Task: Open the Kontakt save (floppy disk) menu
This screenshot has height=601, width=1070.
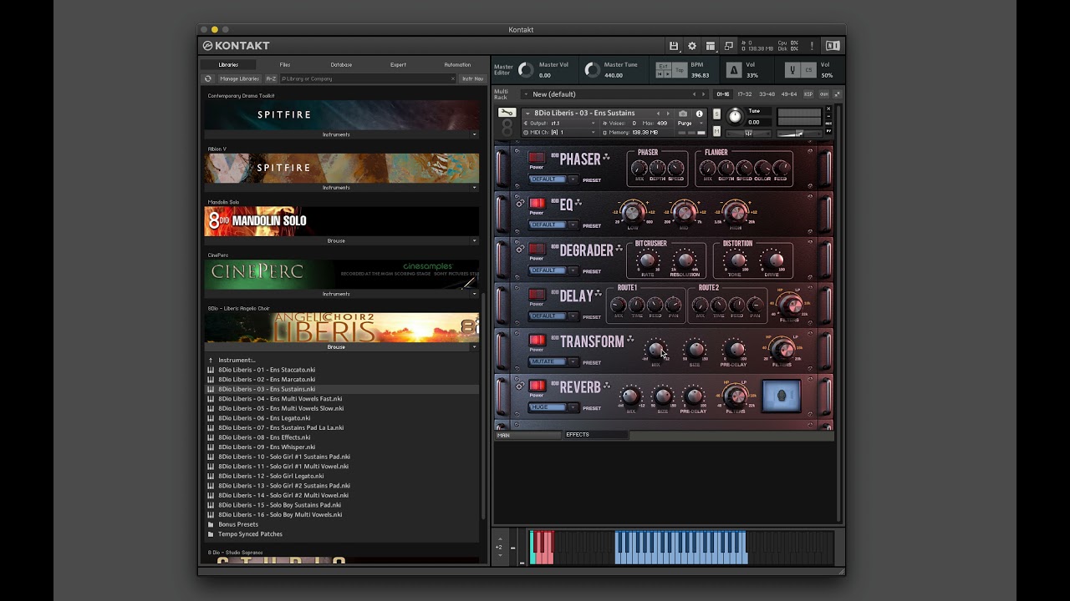Action: click(674, 46)
